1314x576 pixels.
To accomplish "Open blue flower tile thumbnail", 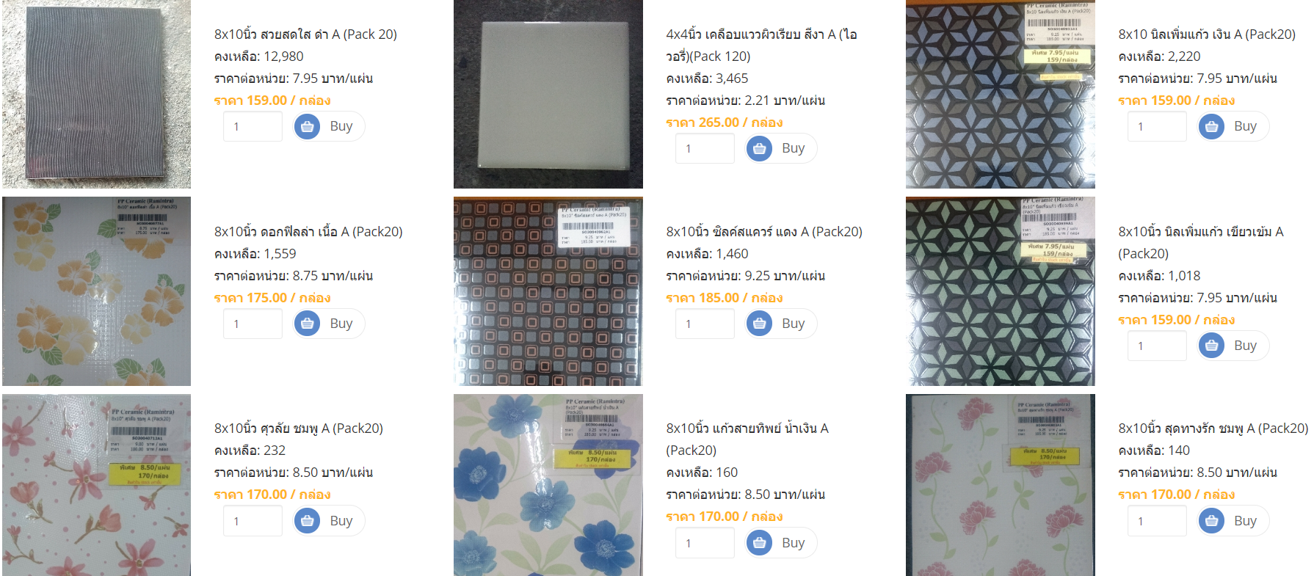I will 548,485.
